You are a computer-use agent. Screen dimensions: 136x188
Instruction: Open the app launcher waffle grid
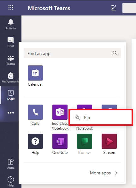(11, 8)
